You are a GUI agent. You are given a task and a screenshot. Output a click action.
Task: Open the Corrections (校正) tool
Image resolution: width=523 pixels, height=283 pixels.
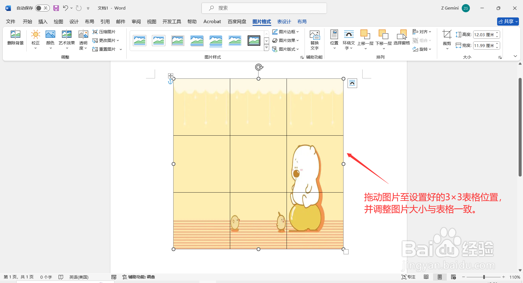[x=35, y=39]
